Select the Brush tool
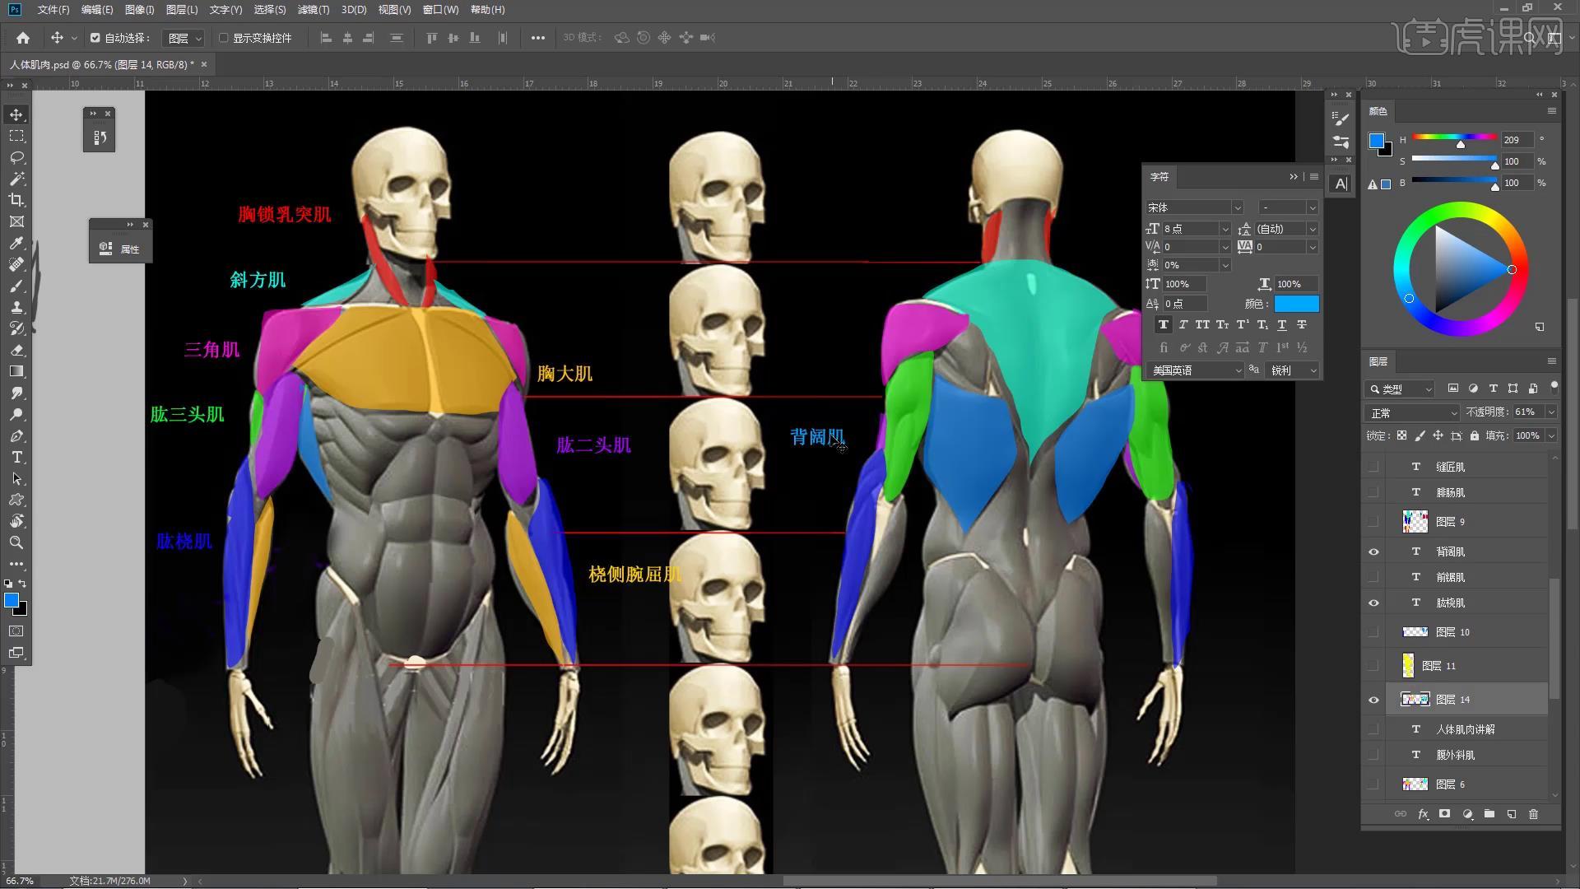This screenshot has width=1580, height=889. tap(16, 286)
